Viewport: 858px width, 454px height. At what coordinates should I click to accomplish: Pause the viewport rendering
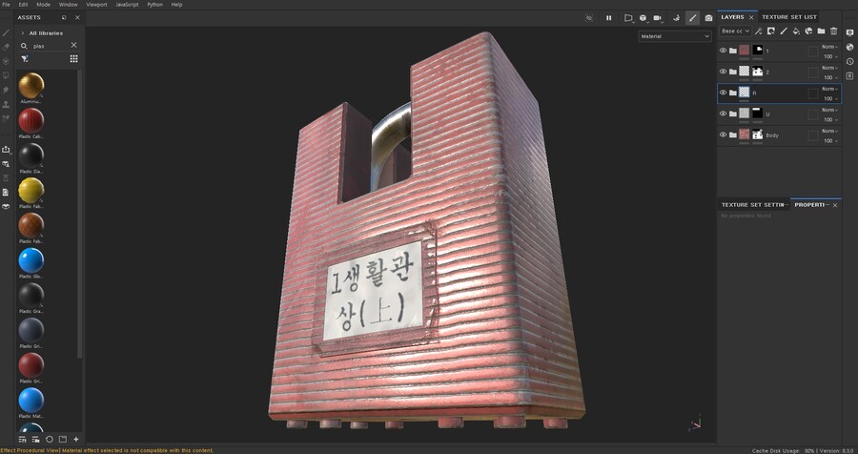point(608,18)
